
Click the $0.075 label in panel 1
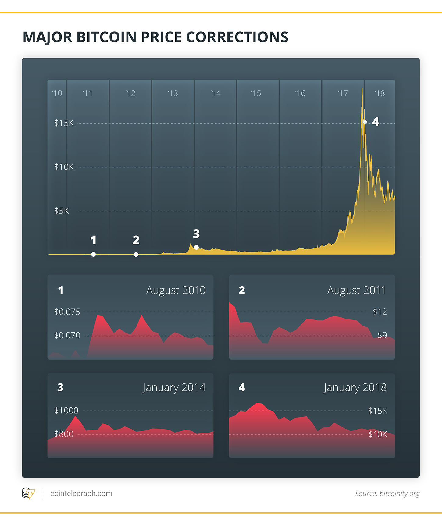(x=67, y=312)
